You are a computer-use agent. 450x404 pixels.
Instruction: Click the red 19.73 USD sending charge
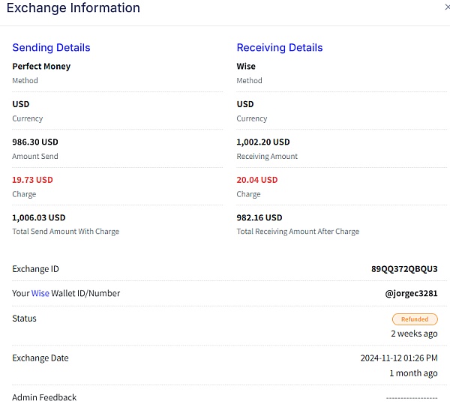tap(32, 180)
